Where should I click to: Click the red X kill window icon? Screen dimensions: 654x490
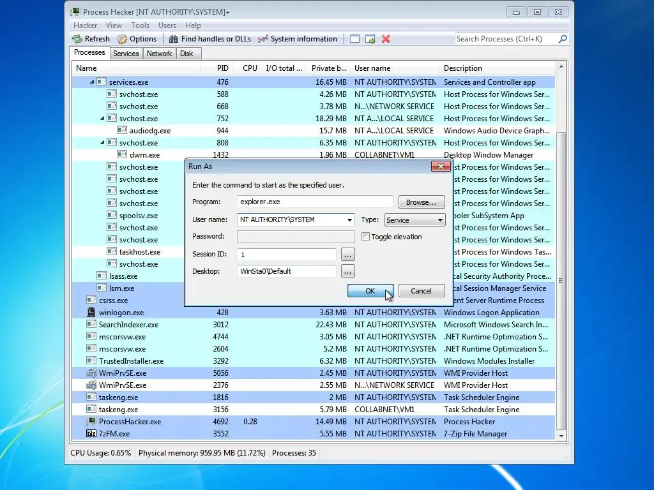[x=386, y=39]
